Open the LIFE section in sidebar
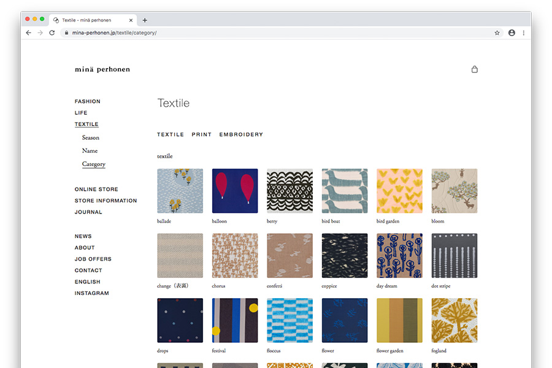 click(x=81, y=113)
